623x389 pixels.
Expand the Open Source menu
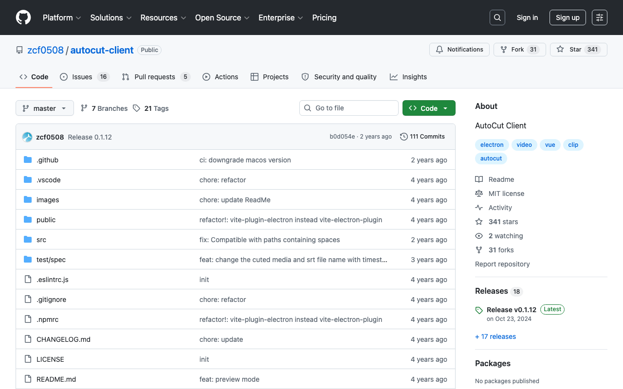pyautogui.click(x=222, y=18)
